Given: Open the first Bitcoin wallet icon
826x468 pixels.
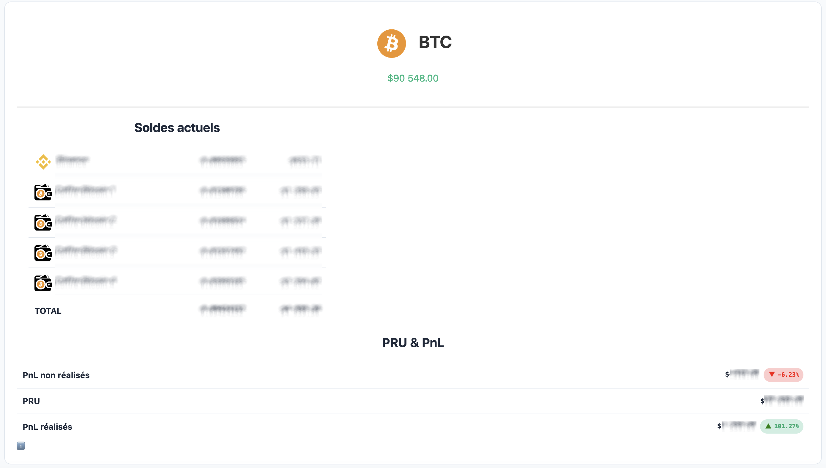Looking at the screenshot, I should 43,192.
